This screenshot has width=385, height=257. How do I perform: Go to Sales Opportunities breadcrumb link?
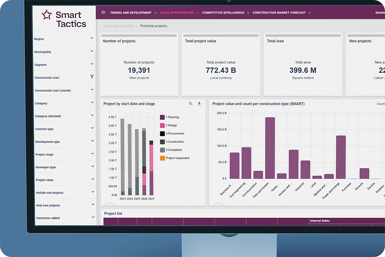coord(118,26)
